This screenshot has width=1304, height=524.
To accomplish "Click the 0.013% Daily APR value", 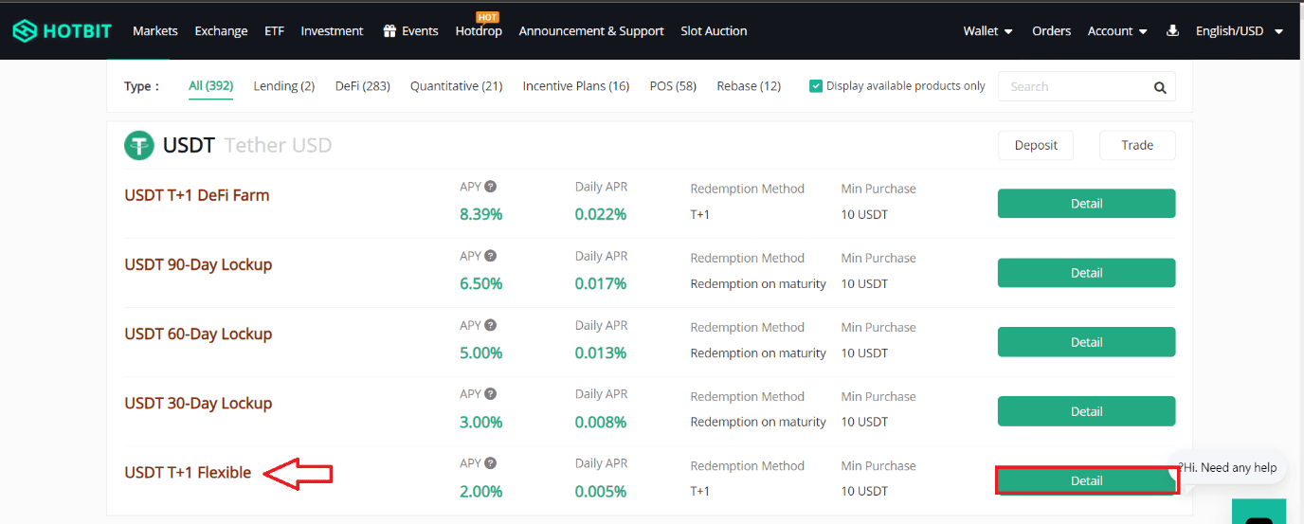I will pyautogui.click(x=601, y=352).
